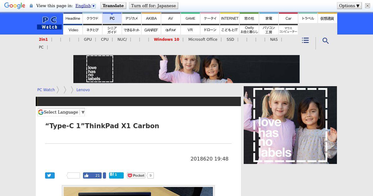Open the トラベル tab
Image resolution: width=373 pixels, height=196 pixels.
[308, 18]
